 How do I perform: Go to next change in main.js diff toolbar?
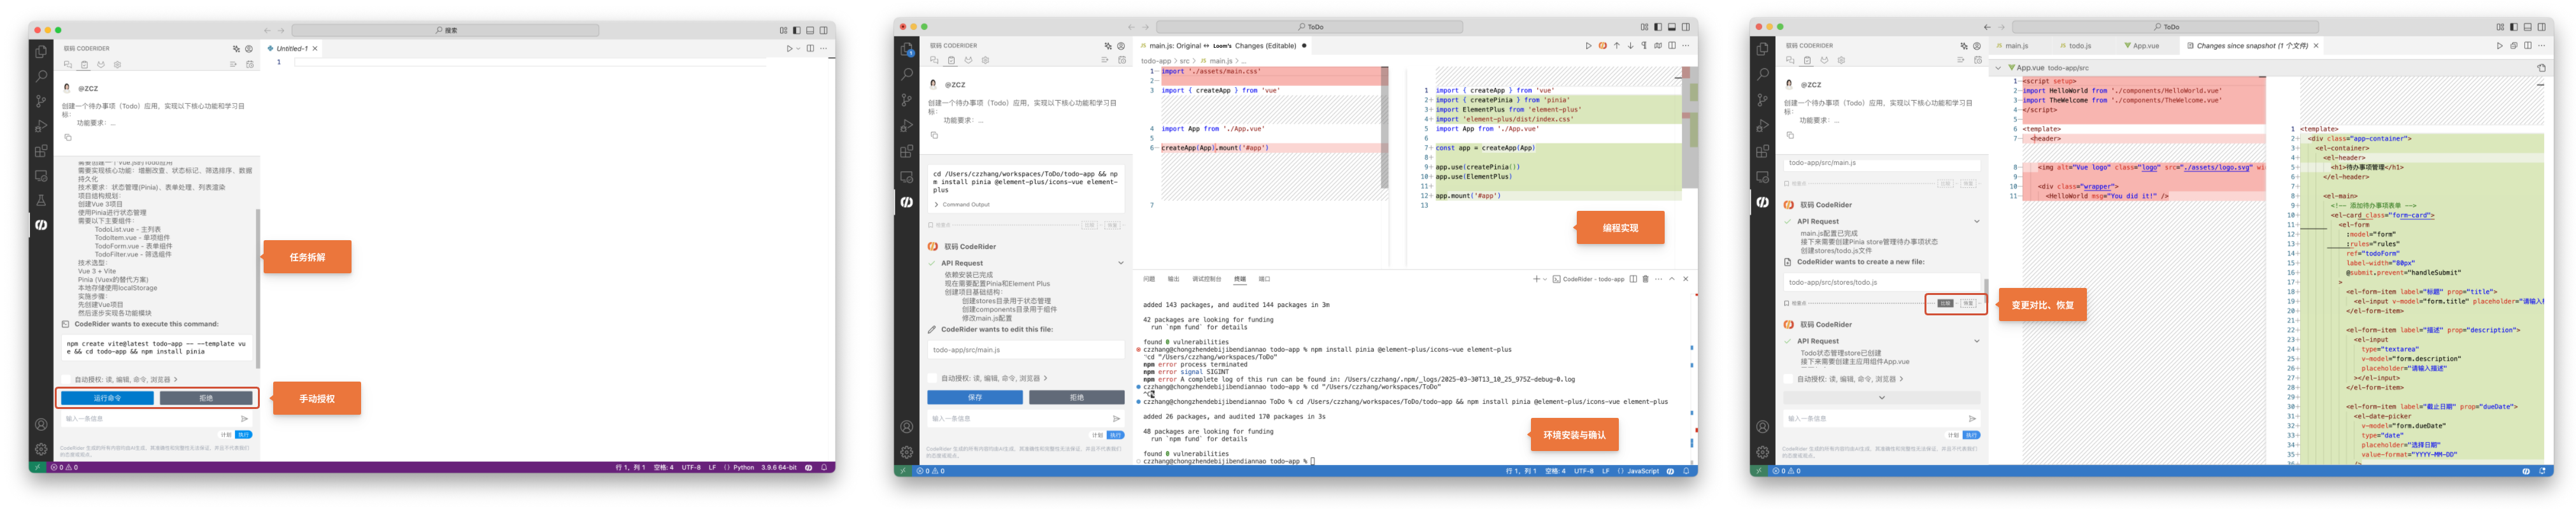pos(1630,45)
